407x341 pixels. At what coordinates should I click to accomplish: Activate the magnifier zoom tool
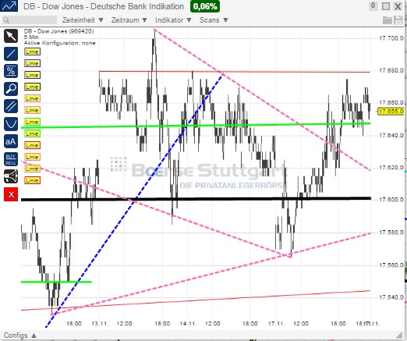click(11, 89)
